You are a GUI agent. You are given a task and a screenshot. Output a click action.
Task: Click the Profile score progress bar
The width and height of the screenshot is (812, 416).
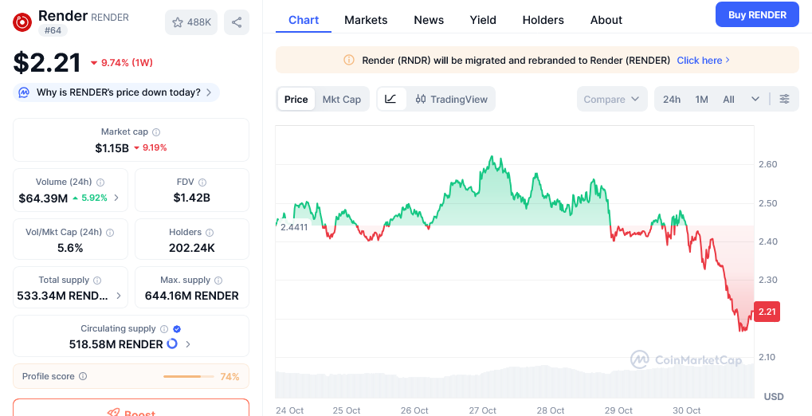[188, 376]
